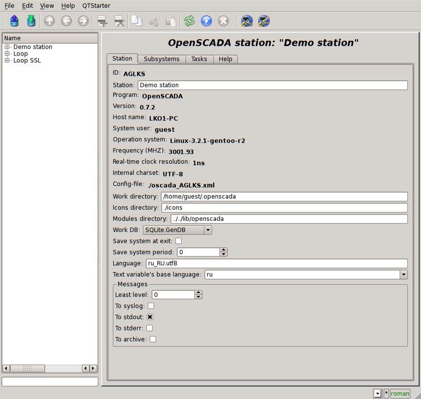Click the Load from database toolbar icon
The height and width of the screenshot is (399, 421).
click(15, 21)
